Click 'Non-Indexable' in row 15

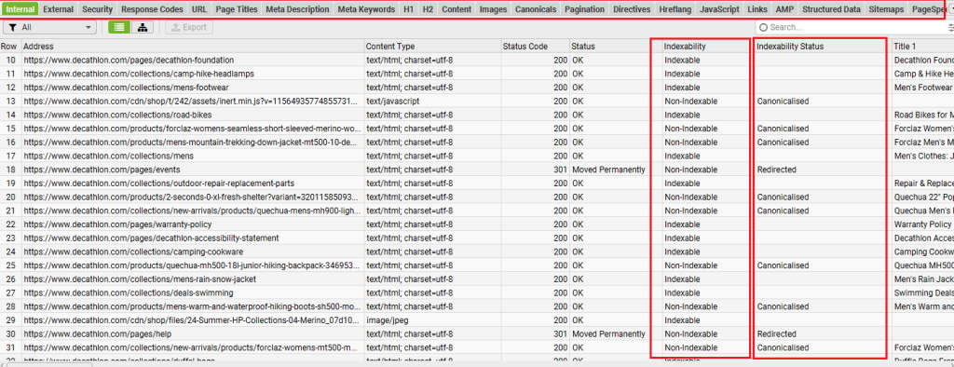point(690,129)
